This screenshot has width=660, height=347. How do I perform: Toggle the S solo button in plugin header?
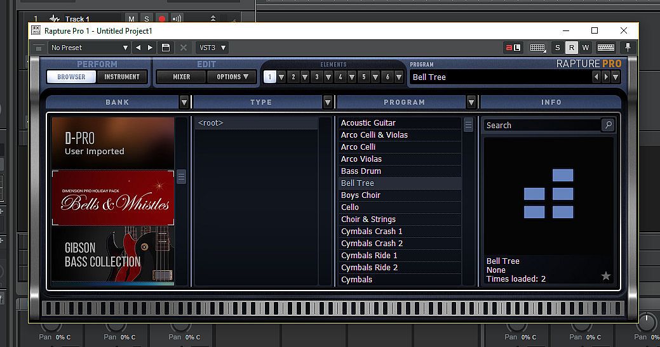coord(558,48)
